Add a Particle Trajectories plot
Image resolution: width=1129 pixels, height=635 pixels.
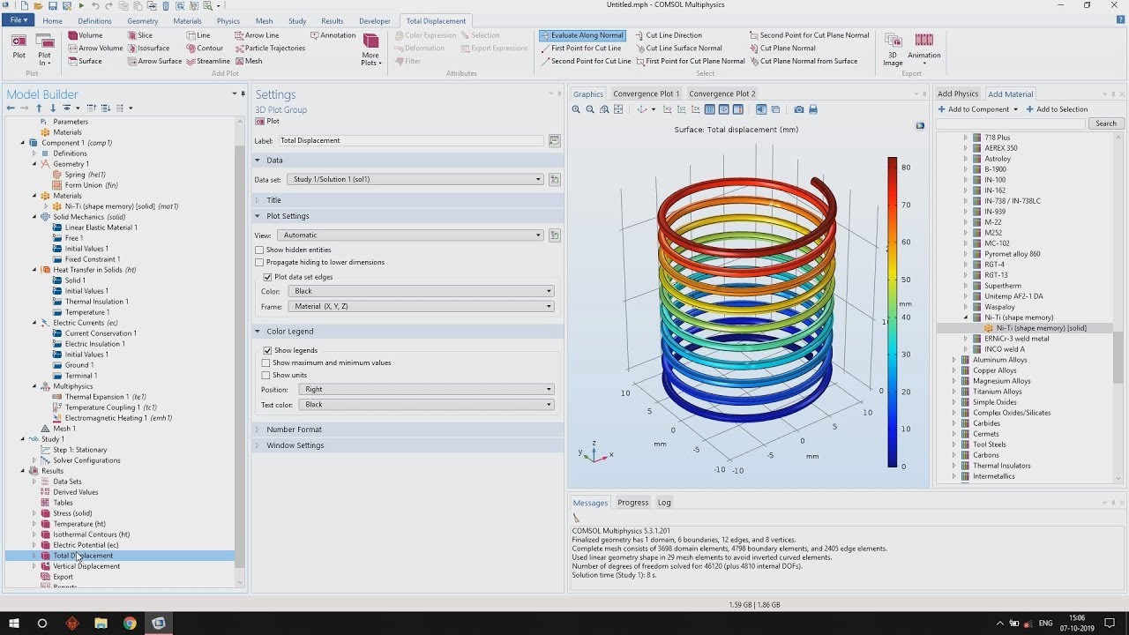(269, 49)
